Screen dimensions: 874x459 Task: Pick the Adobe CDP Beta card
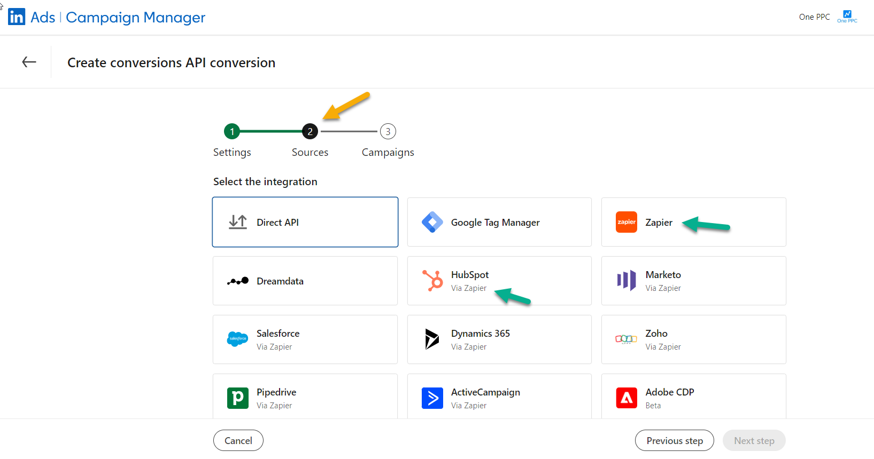click(x=694, y=397)
